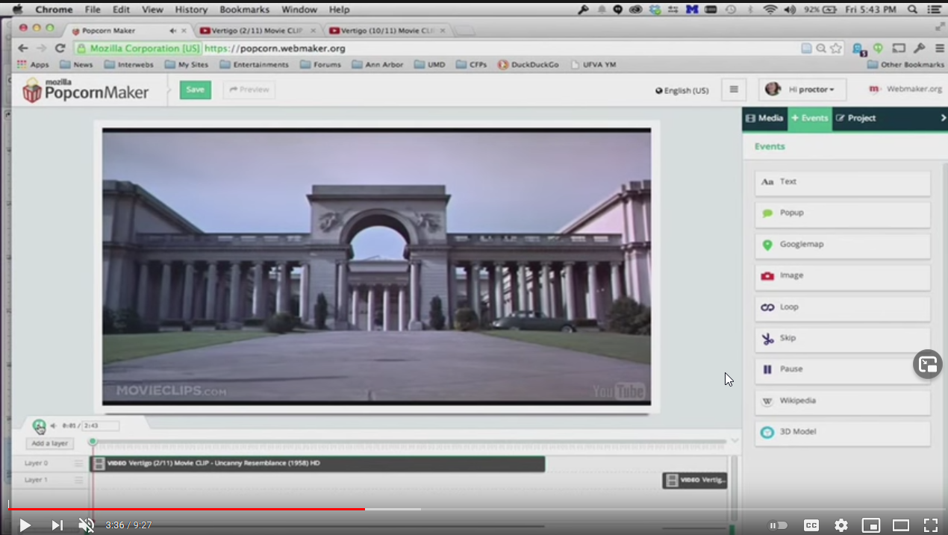The image size is (948, 535).
Task: Open the Hi proctor user dropdown
Action: 802,90
